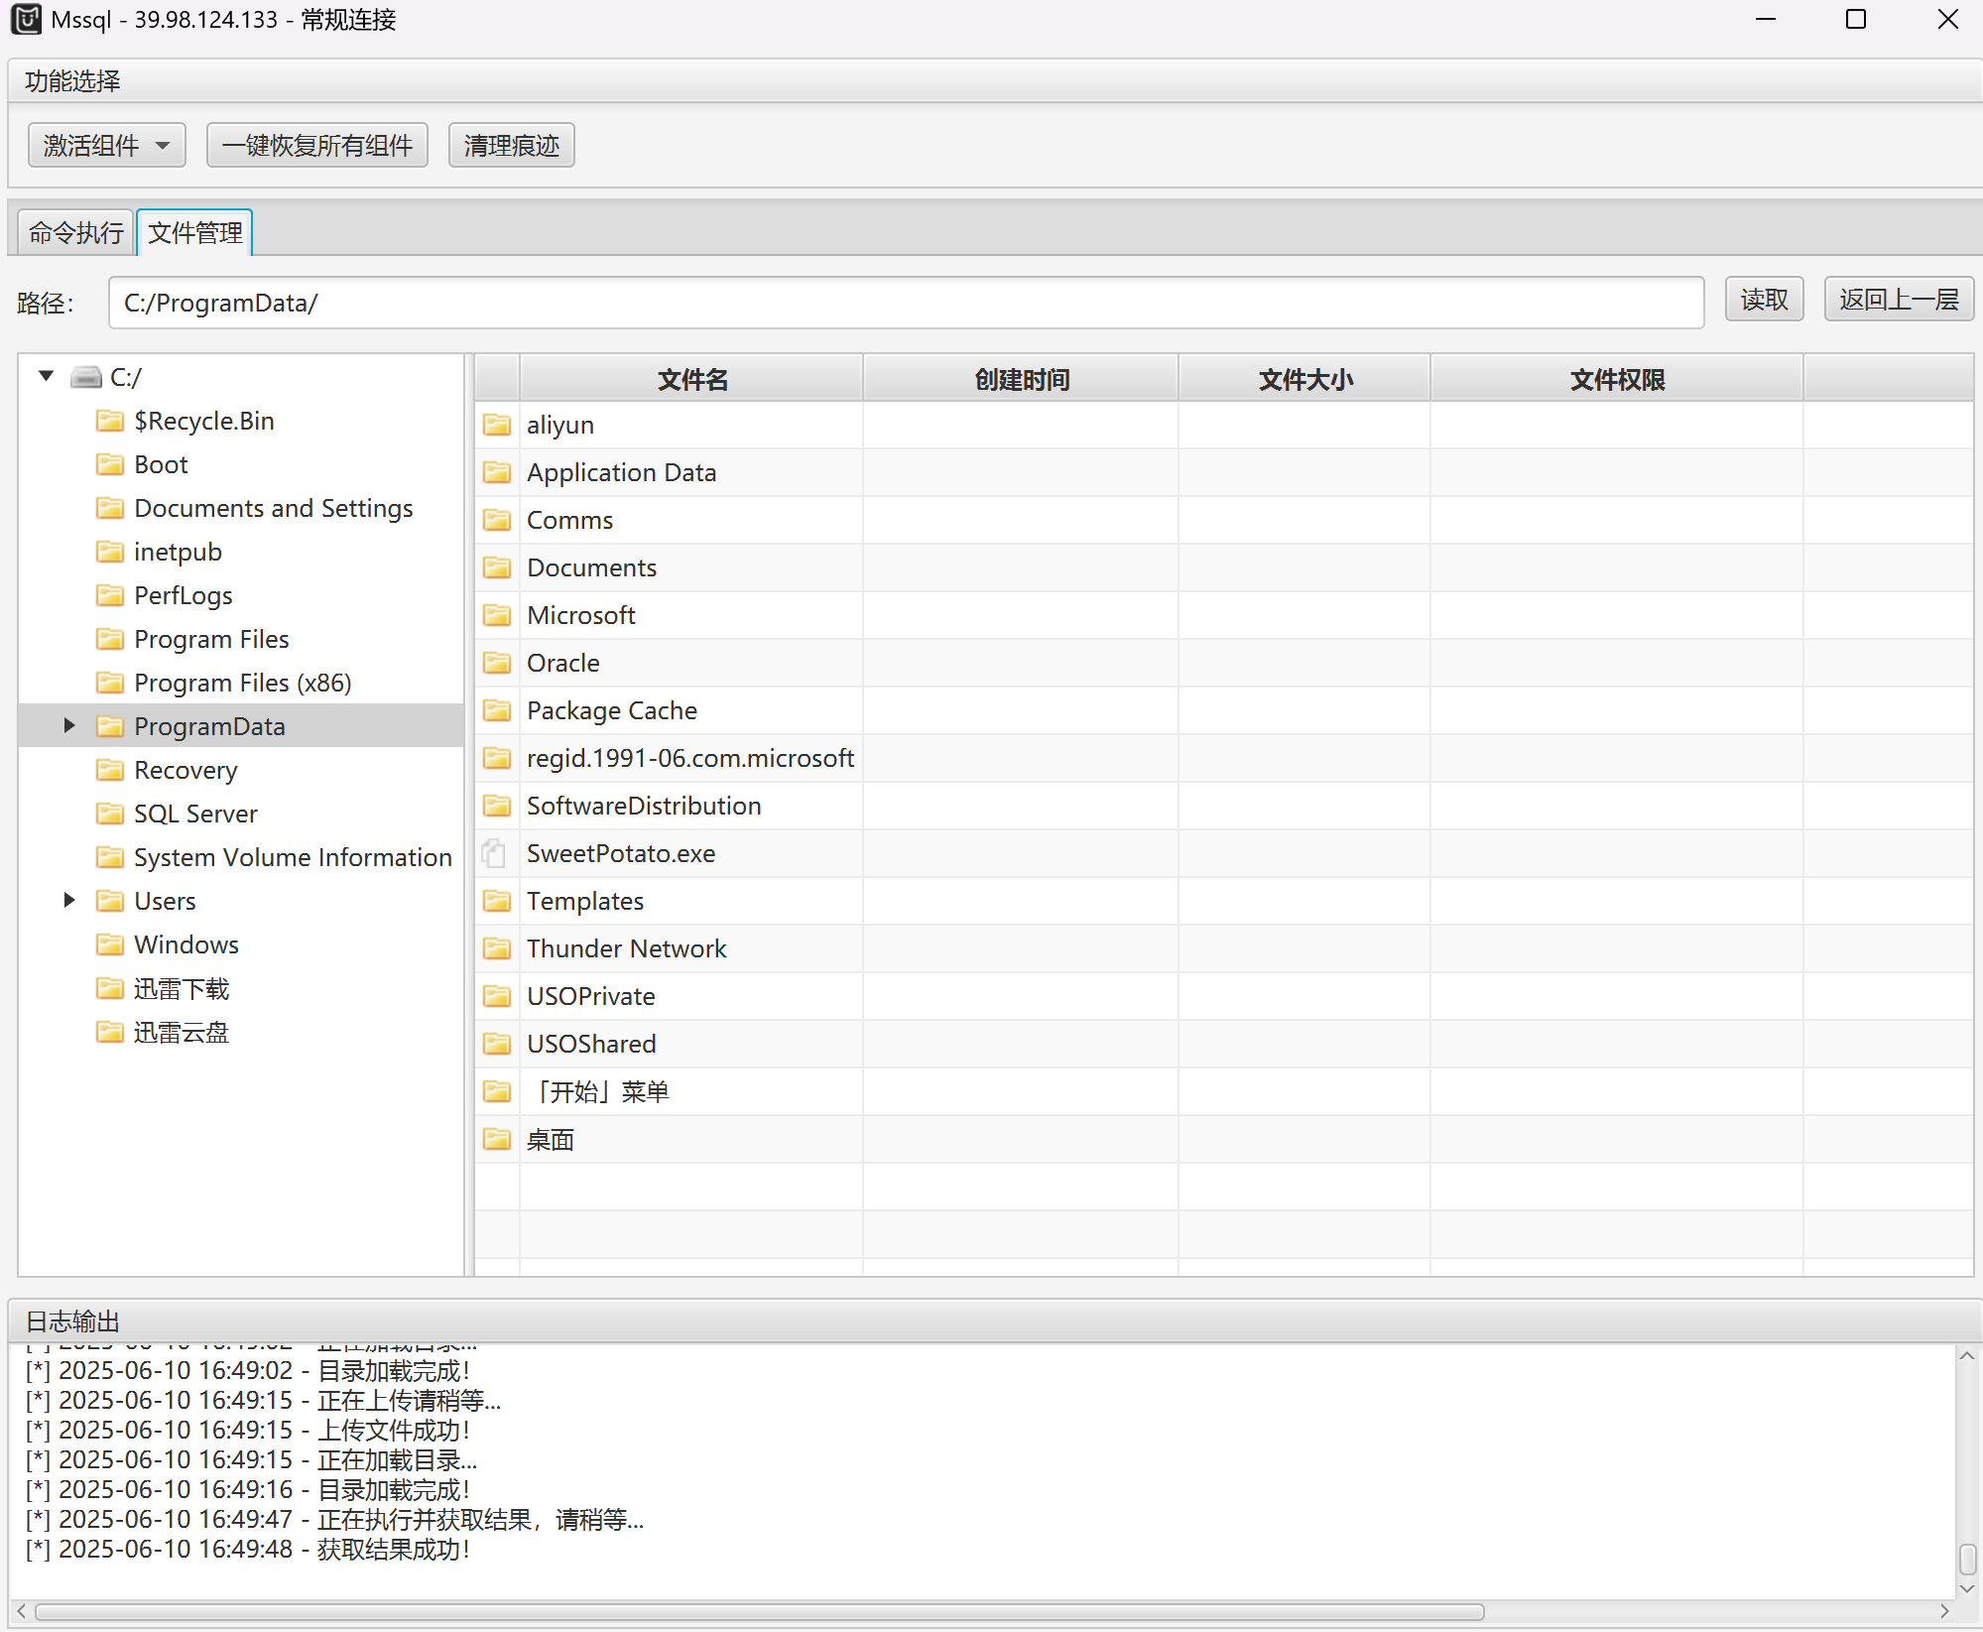
Task: Open the 激活组件 dropdown
Action: coord(106,146)
